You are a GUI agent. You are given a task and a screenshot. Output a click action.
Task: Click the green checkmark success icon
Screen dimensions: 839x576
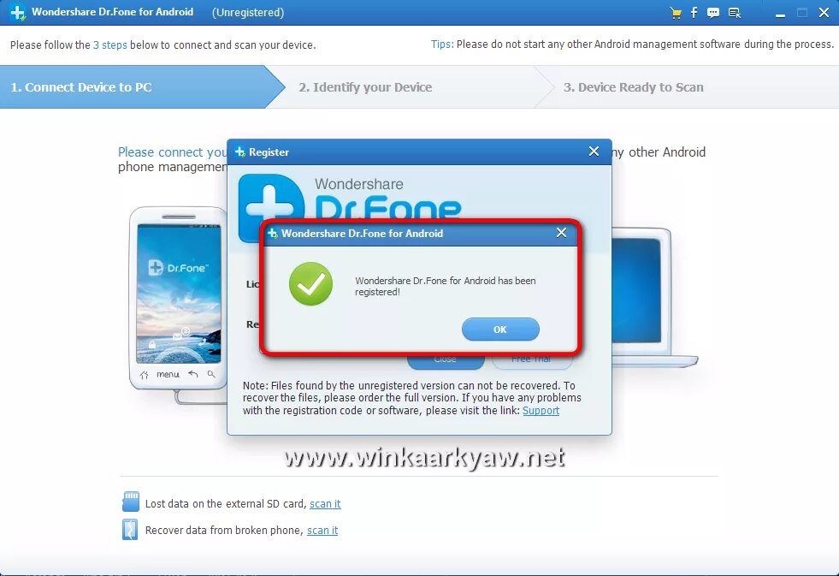[310, 283]
